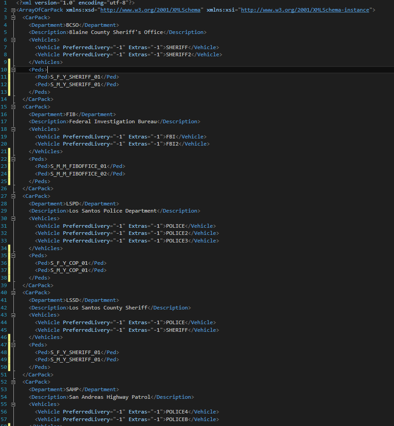
Task: Collapse the Vehicles fold on line 6
Action: pos(13,40)
